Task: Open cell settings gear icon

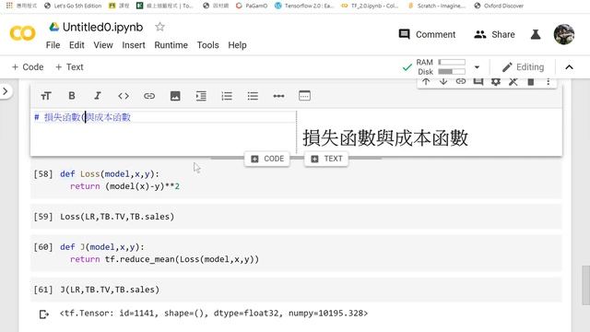Action: pos(496,81)
